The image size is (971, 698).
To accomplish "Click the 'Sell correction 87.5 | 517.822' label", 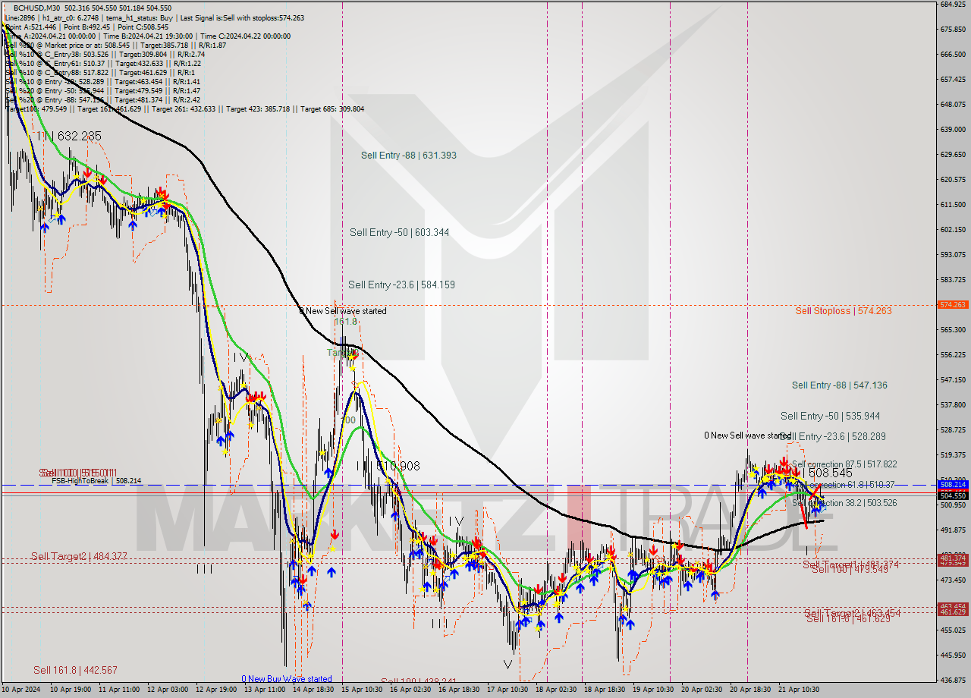I will [x=844, y=464].
